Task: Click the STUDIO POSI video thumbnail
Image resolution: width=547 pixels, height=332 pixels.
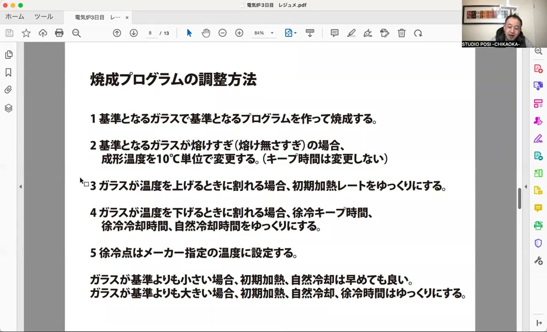Action: 504,23
